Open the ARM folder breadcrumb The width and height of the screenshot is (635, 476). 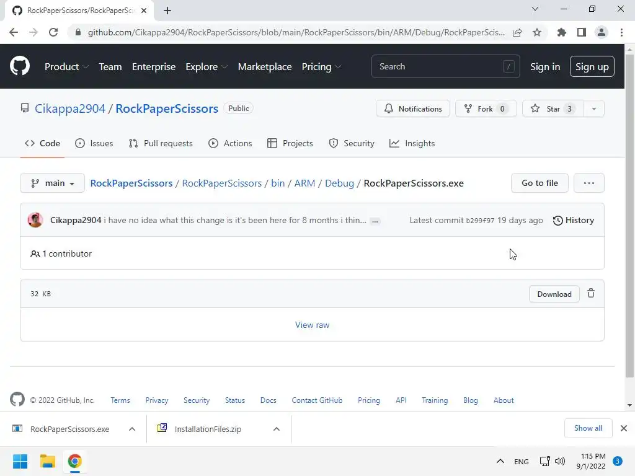click(x=304, y=183)
